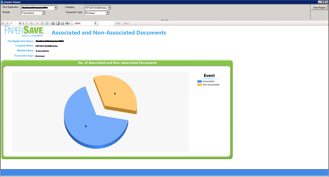Jump to last report page
The image size is (329, 177).
pos(31,23)
